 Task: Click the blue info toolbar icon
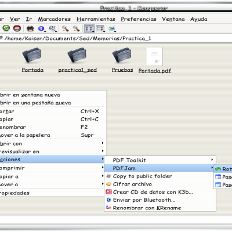(x=41, y=28)
